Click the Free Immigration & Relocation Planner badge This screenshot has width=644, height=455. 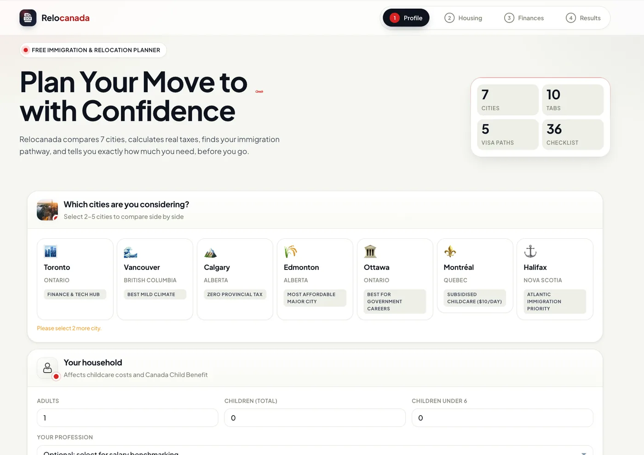93,50
